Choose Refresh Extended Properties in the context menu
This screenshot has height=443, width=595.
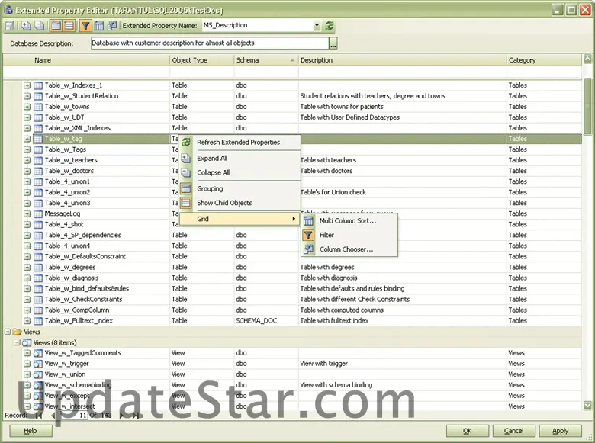[238, 143]
